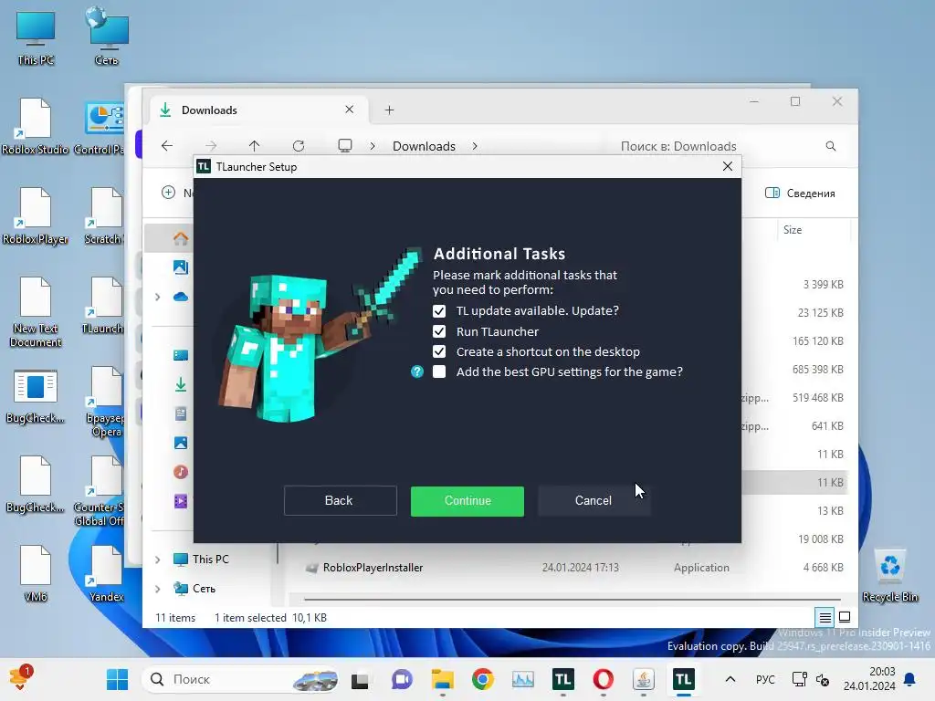The height and width of the screenshot is (701, 935).
Task: Open Downloads green arrow in sidebar
Action: [x=181, y=385]
